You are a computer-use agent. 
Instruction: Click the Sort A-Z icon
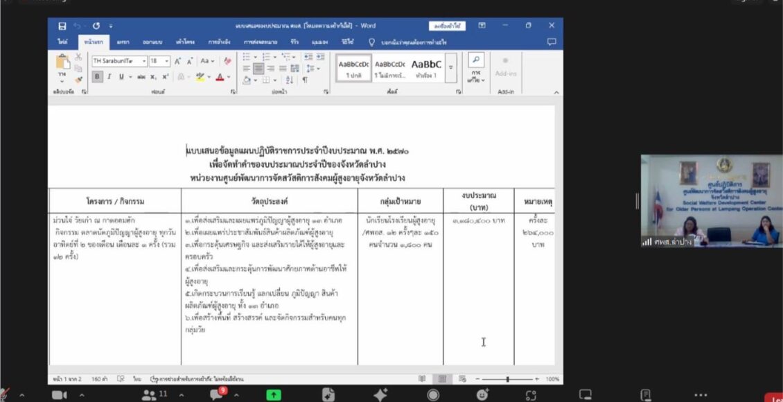290,80
